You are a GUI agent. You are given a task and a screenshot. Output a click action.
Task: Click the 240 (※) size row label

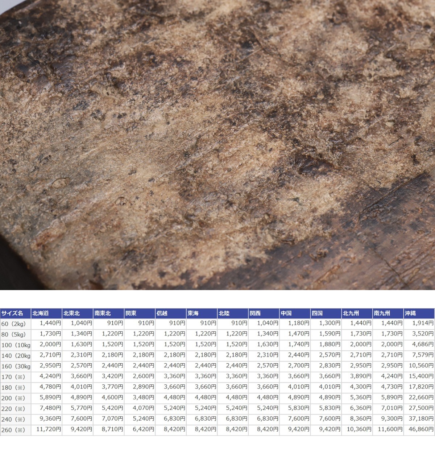(x=16, y=420)
